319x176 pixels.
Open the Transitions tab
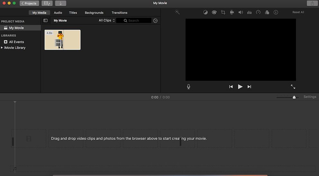[119, 13]
